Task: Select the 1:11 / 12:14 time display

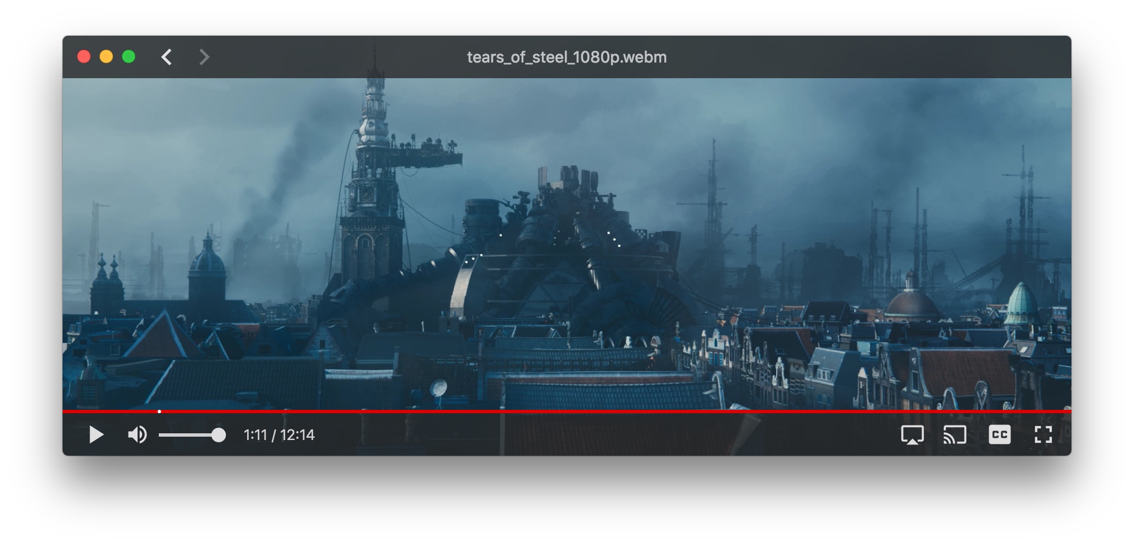Action: [278, 435]
